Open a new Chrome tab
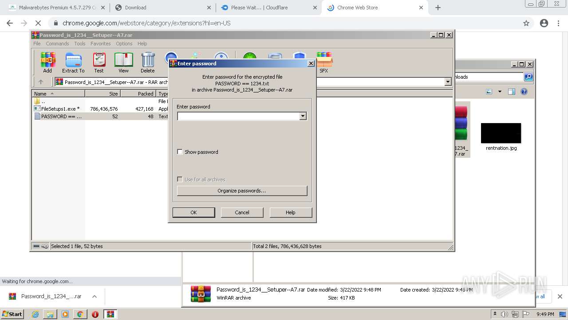Screen dimensions: 568x320 coord(438,8)
